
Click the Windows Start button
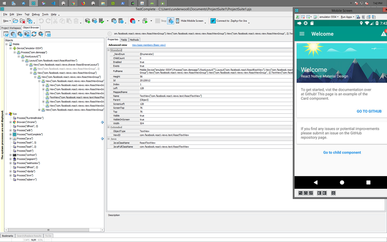(x=4, y=3)
